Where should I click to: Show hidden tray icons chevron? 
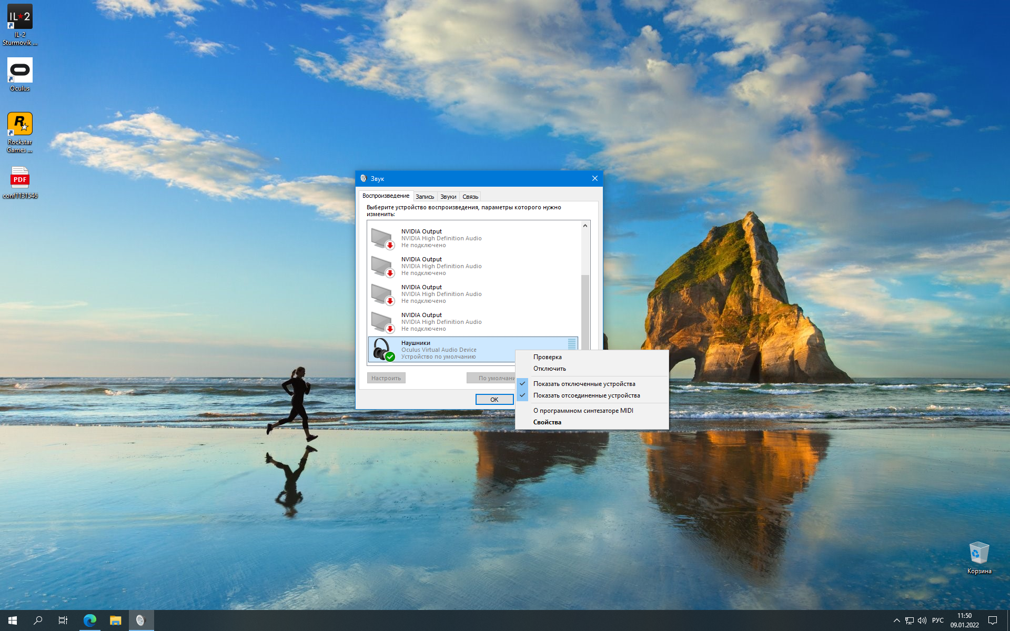coord(896,620)
